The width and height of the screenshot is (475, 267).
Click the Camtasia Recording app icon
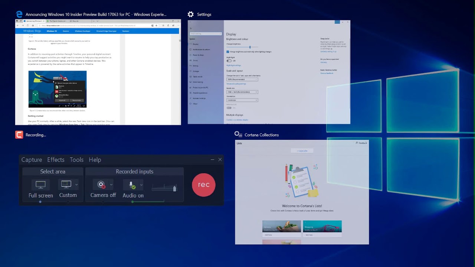(x=19, y=135)
